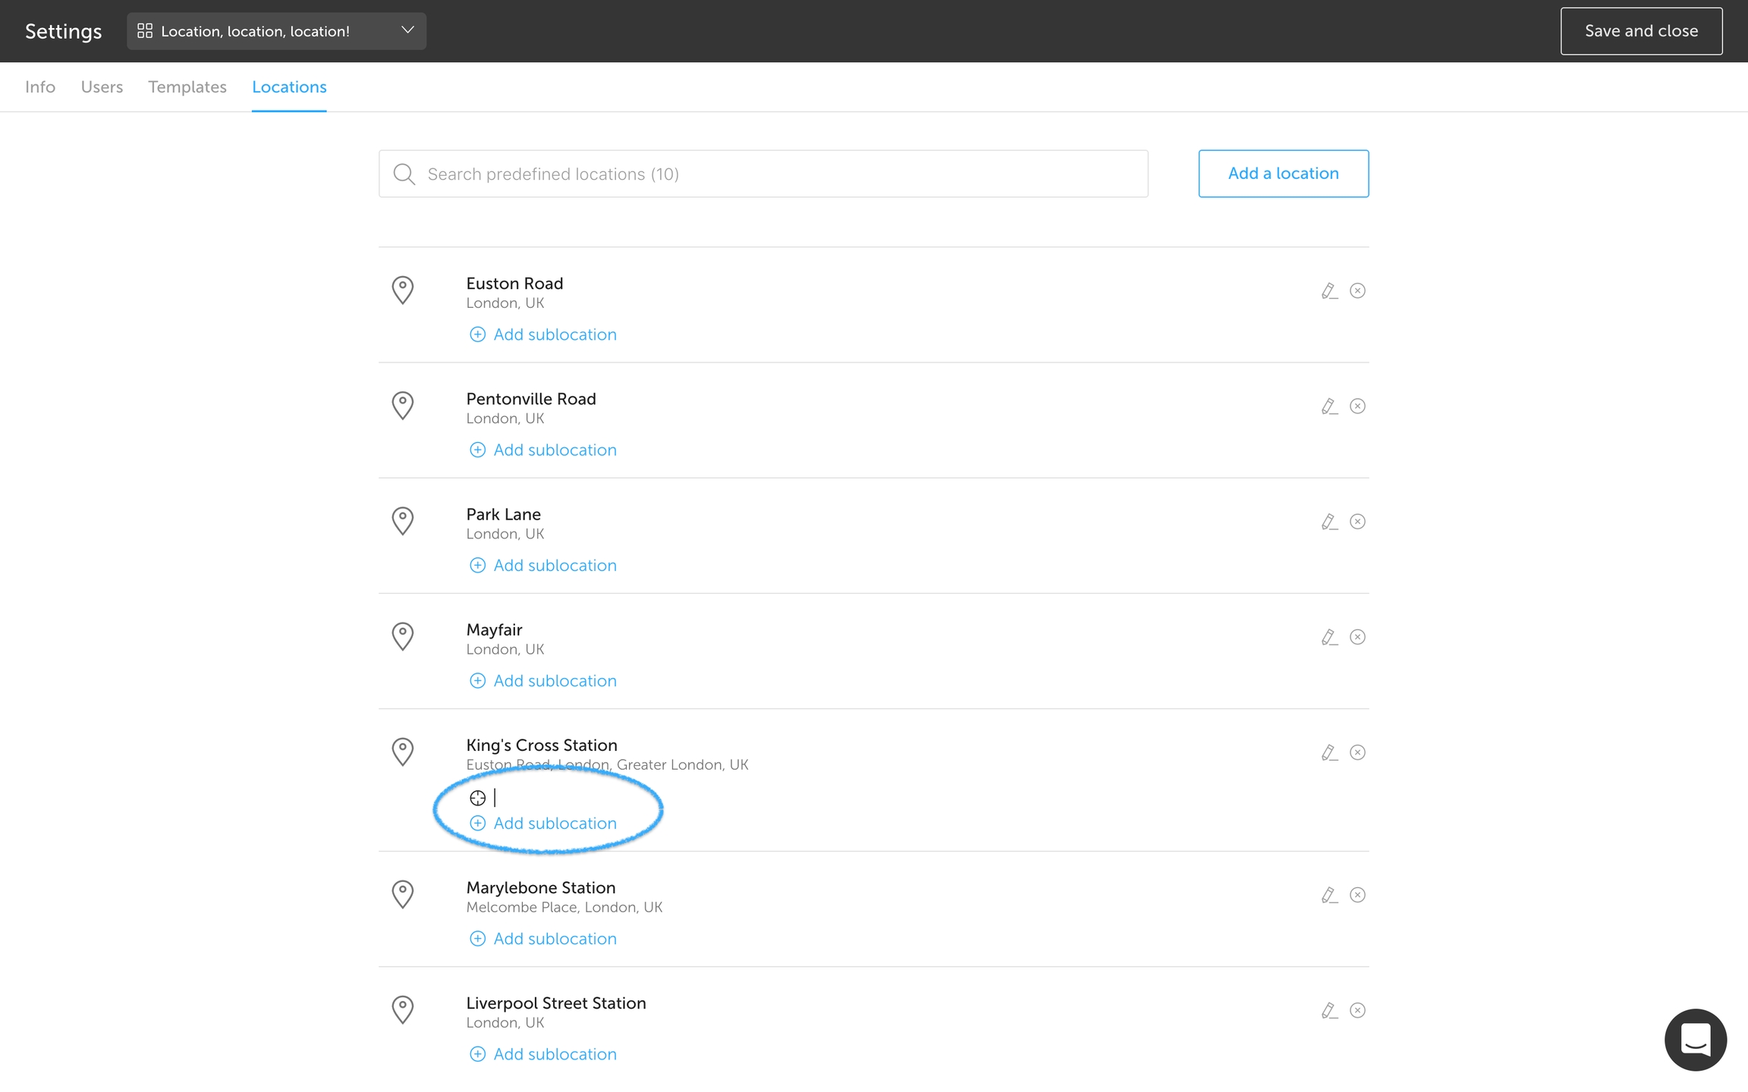This screenshot has width=1748, height=1092.
Task: Go to the Templates tab
Action: point(187,87)
